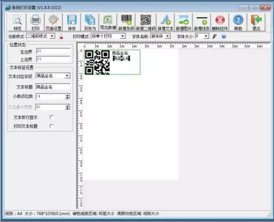Screen dimensions: 274x222
Task: Add a barcode with 新增条码
Action: point(126,22)
